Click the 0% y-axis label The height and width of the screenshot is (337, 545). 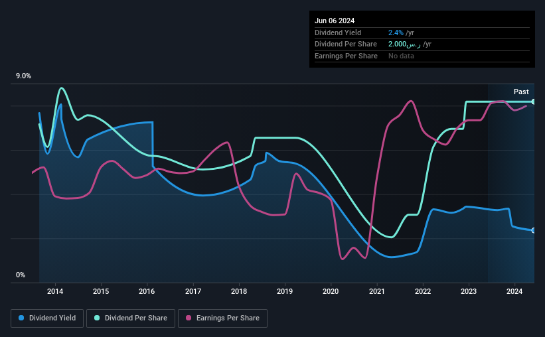(x=21, y=275)
